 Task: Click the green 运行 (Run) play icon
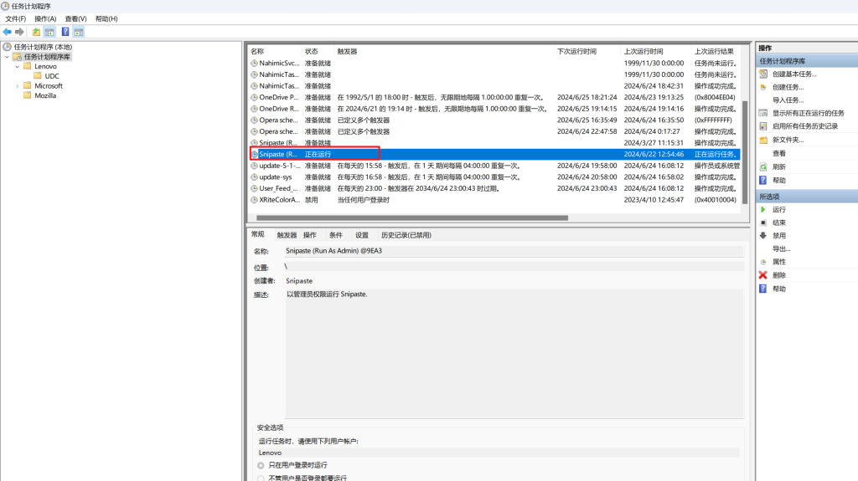point(762,209)
